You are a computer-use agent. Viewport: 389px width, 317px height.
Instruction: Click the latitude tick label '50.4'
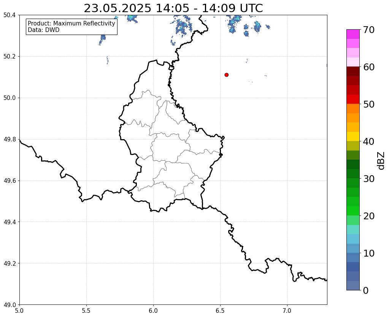point(10,15)
